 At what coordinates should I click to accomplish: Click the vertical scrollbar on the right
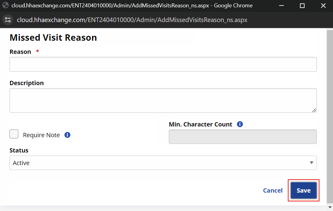[x=330, y=116]
